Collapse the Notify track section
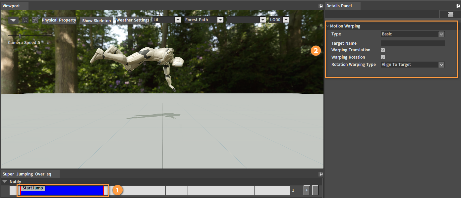This screenshot has width=461, height=198. click(5, 181)
